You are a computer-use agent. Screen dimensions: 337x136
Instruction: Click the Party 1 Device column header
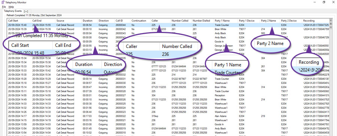click(249, 21)
